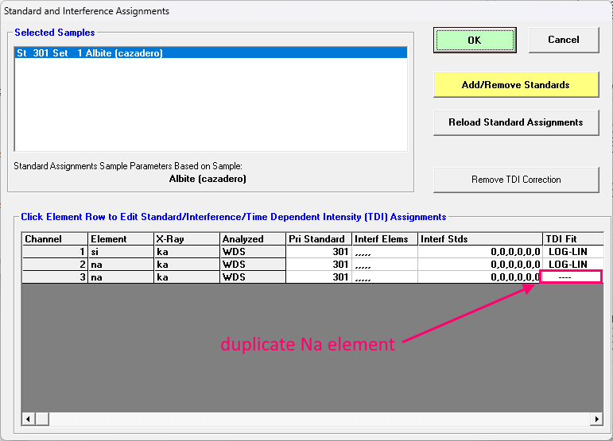The height and width of the screenshot is (441, 613).
Task: Select the channel 3 duplicate na element cell
Action: coord(119,277)
